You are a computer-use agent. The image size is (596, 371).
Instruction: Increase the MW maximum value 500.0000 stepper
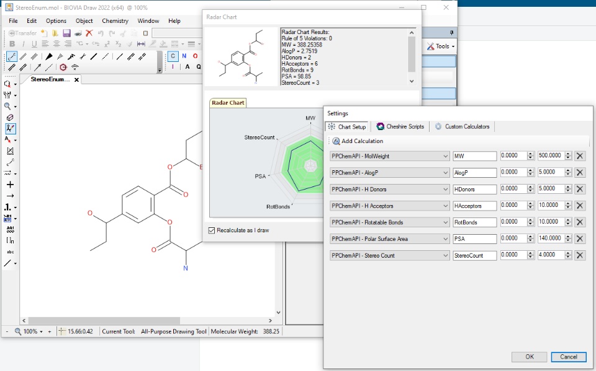pos(568,154)
